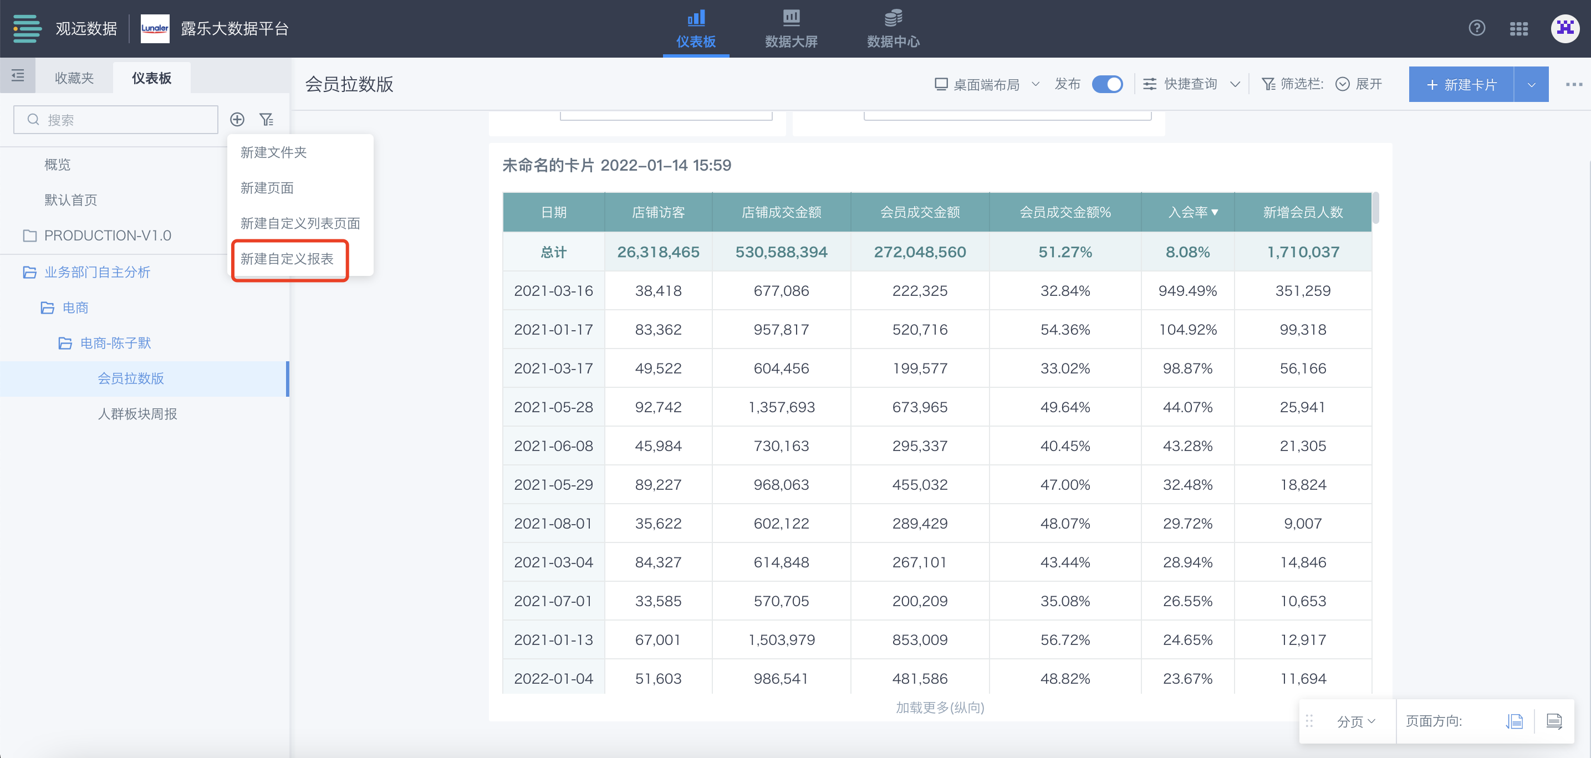Screen dimensions: 1591x758
Task: Click the plus circle add icon
Action: (x=237, y=119)
